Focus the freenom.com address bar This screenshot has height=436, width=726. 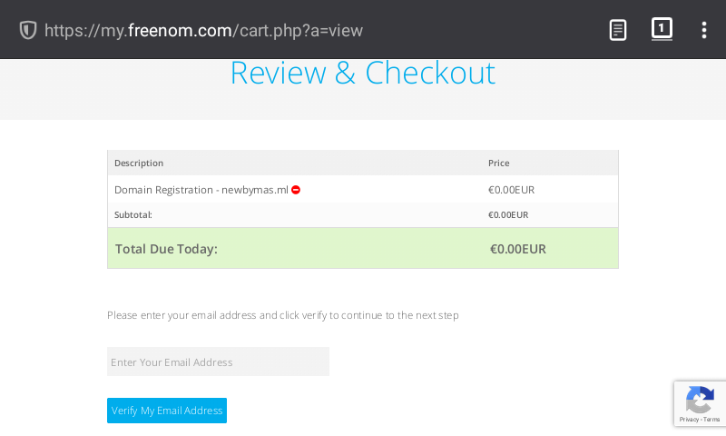pos(204,30)
